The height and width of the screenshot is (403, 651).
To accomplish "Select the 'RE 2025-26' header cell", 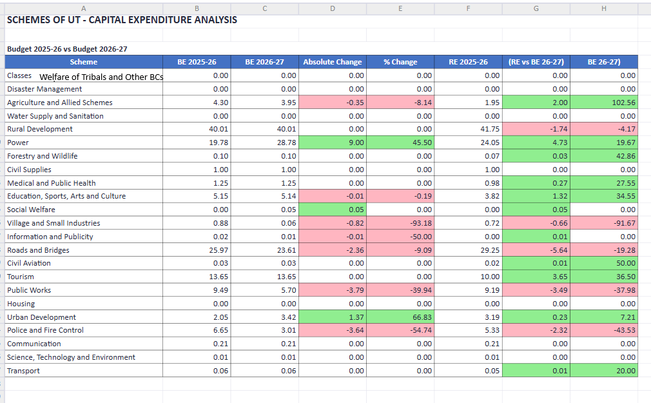I will 469,62.
